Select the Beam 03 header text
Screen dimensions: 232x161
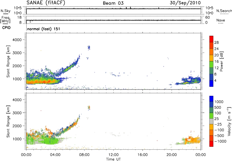(x=113, y=3)
